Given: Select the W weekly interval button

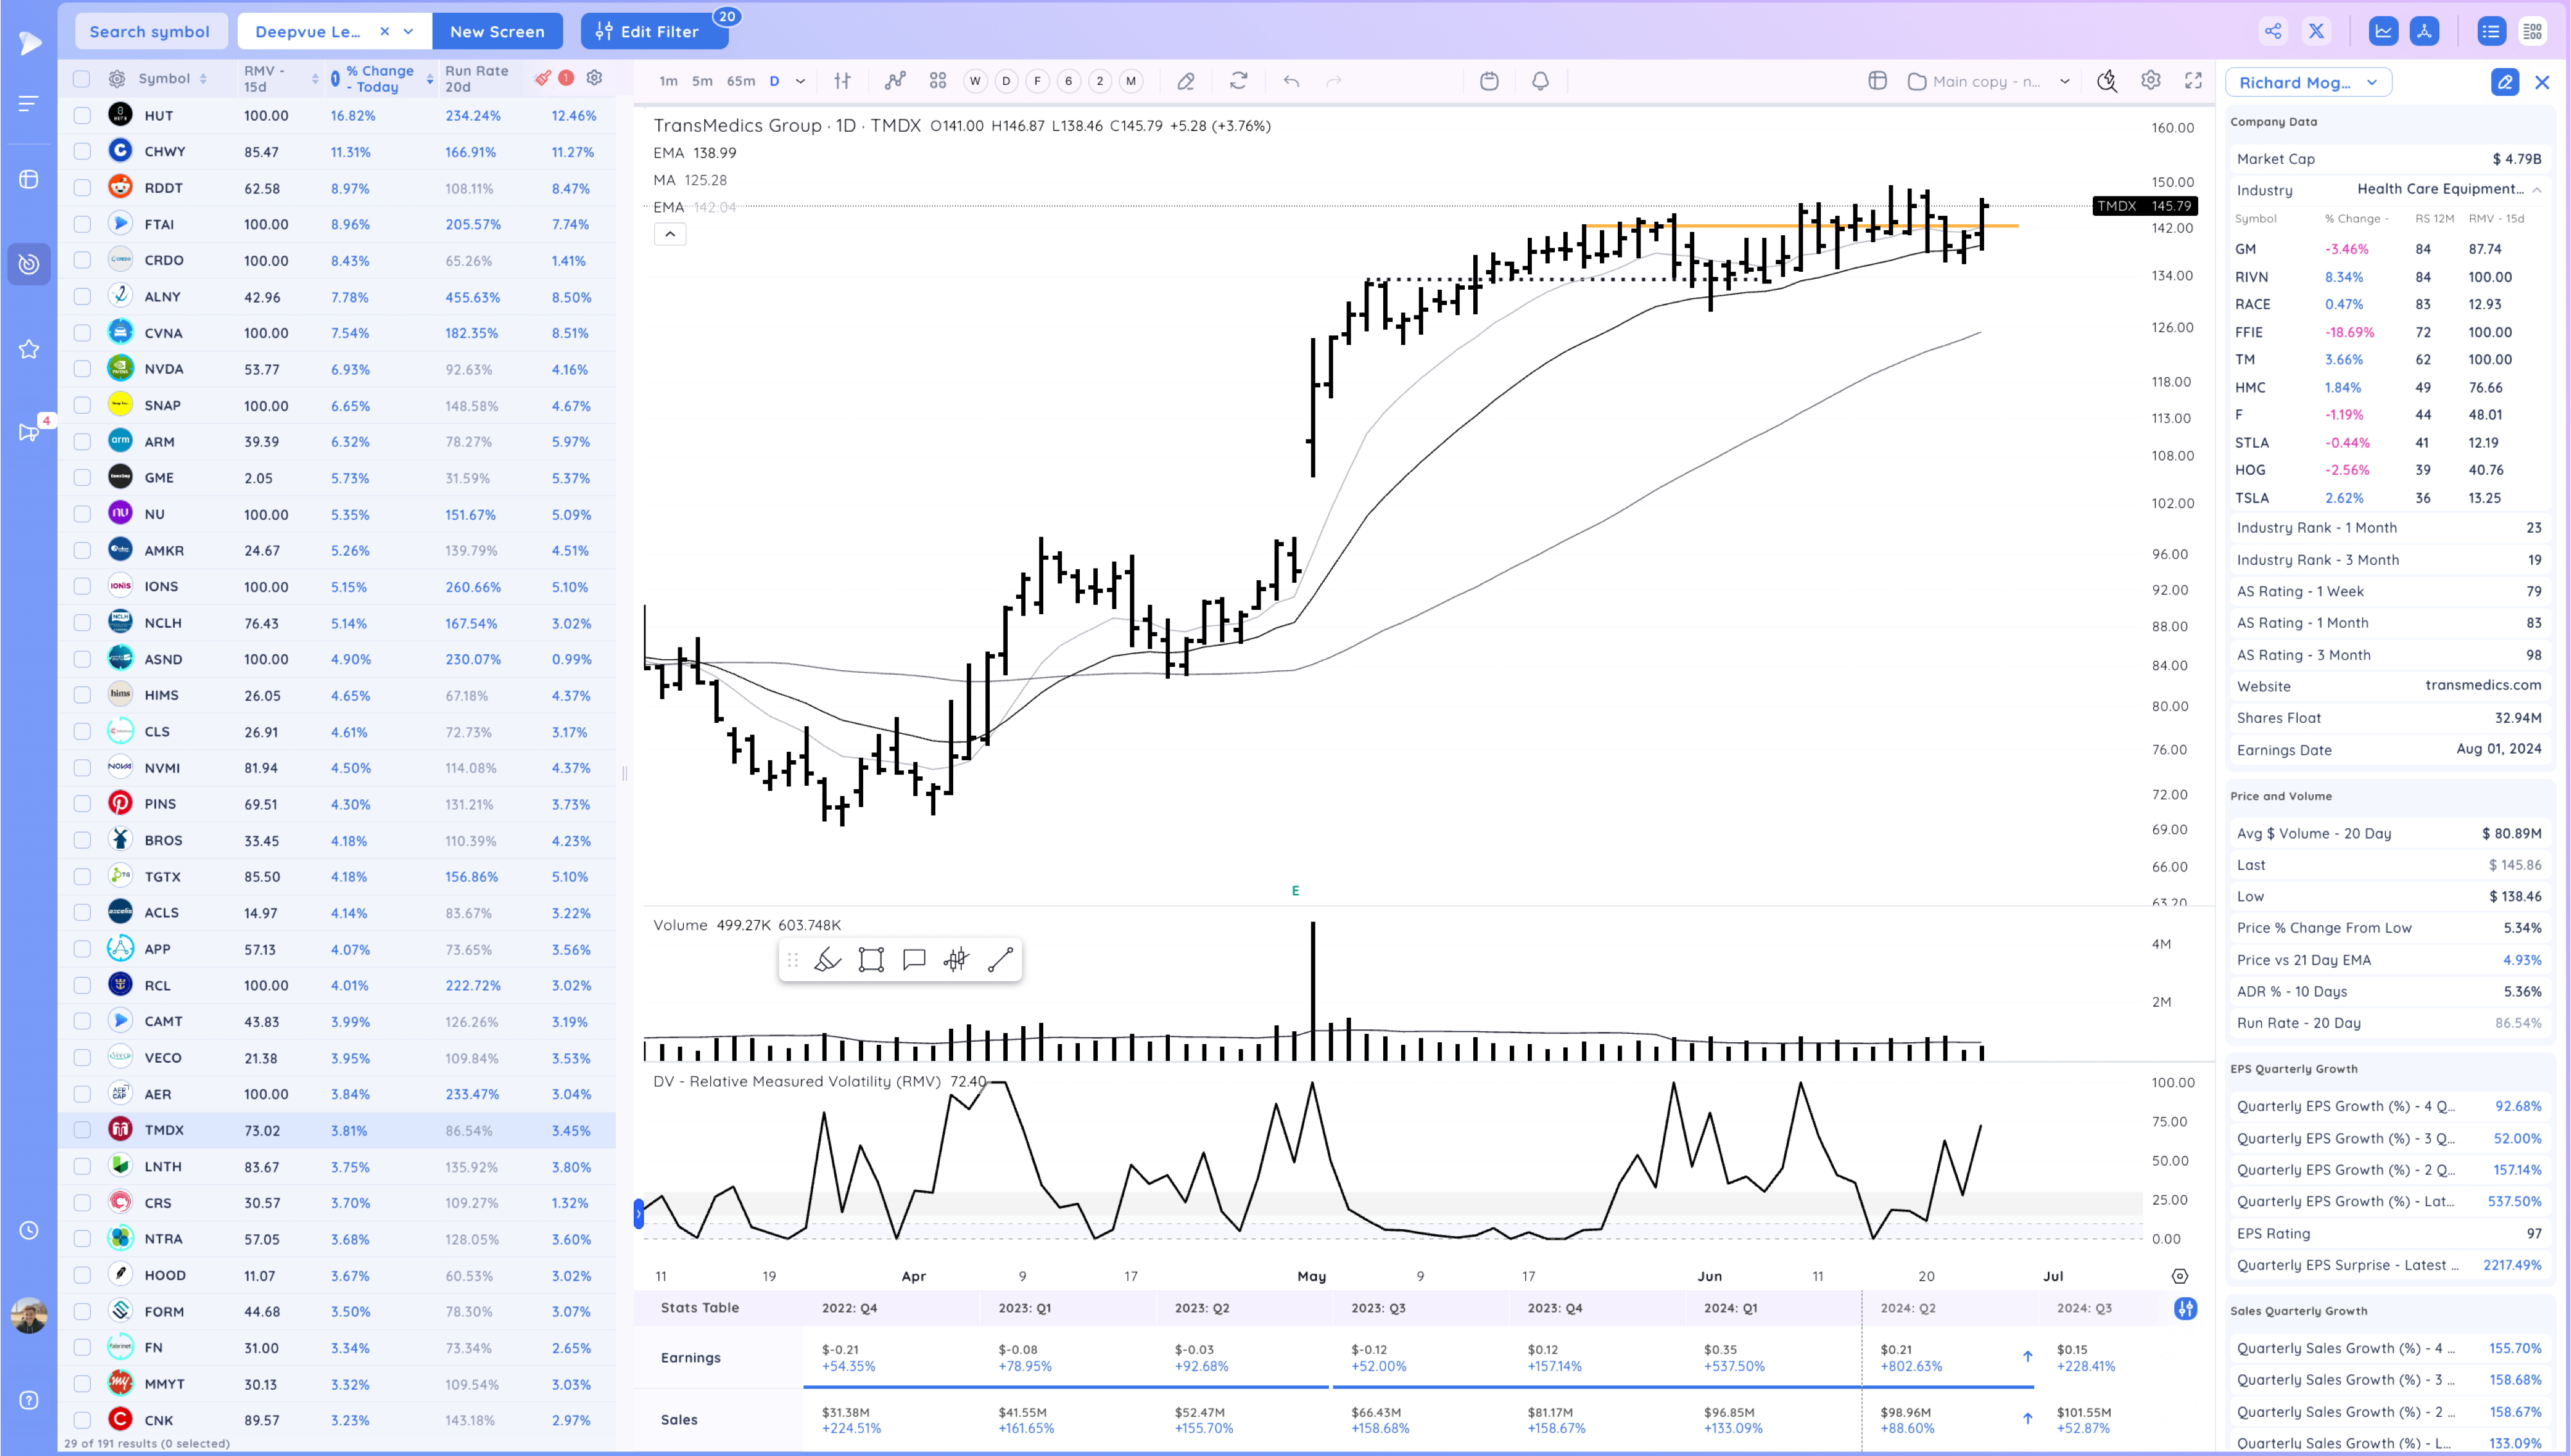Looking at the screenshot, I should (x=975, y=81).
